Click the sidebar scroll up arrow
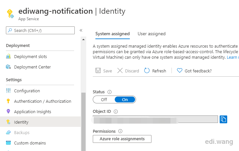 (x=83, y=39)
